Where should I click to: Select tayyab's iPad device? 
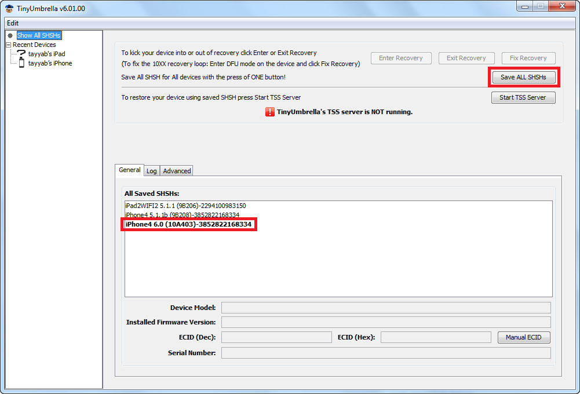(46, 54)
